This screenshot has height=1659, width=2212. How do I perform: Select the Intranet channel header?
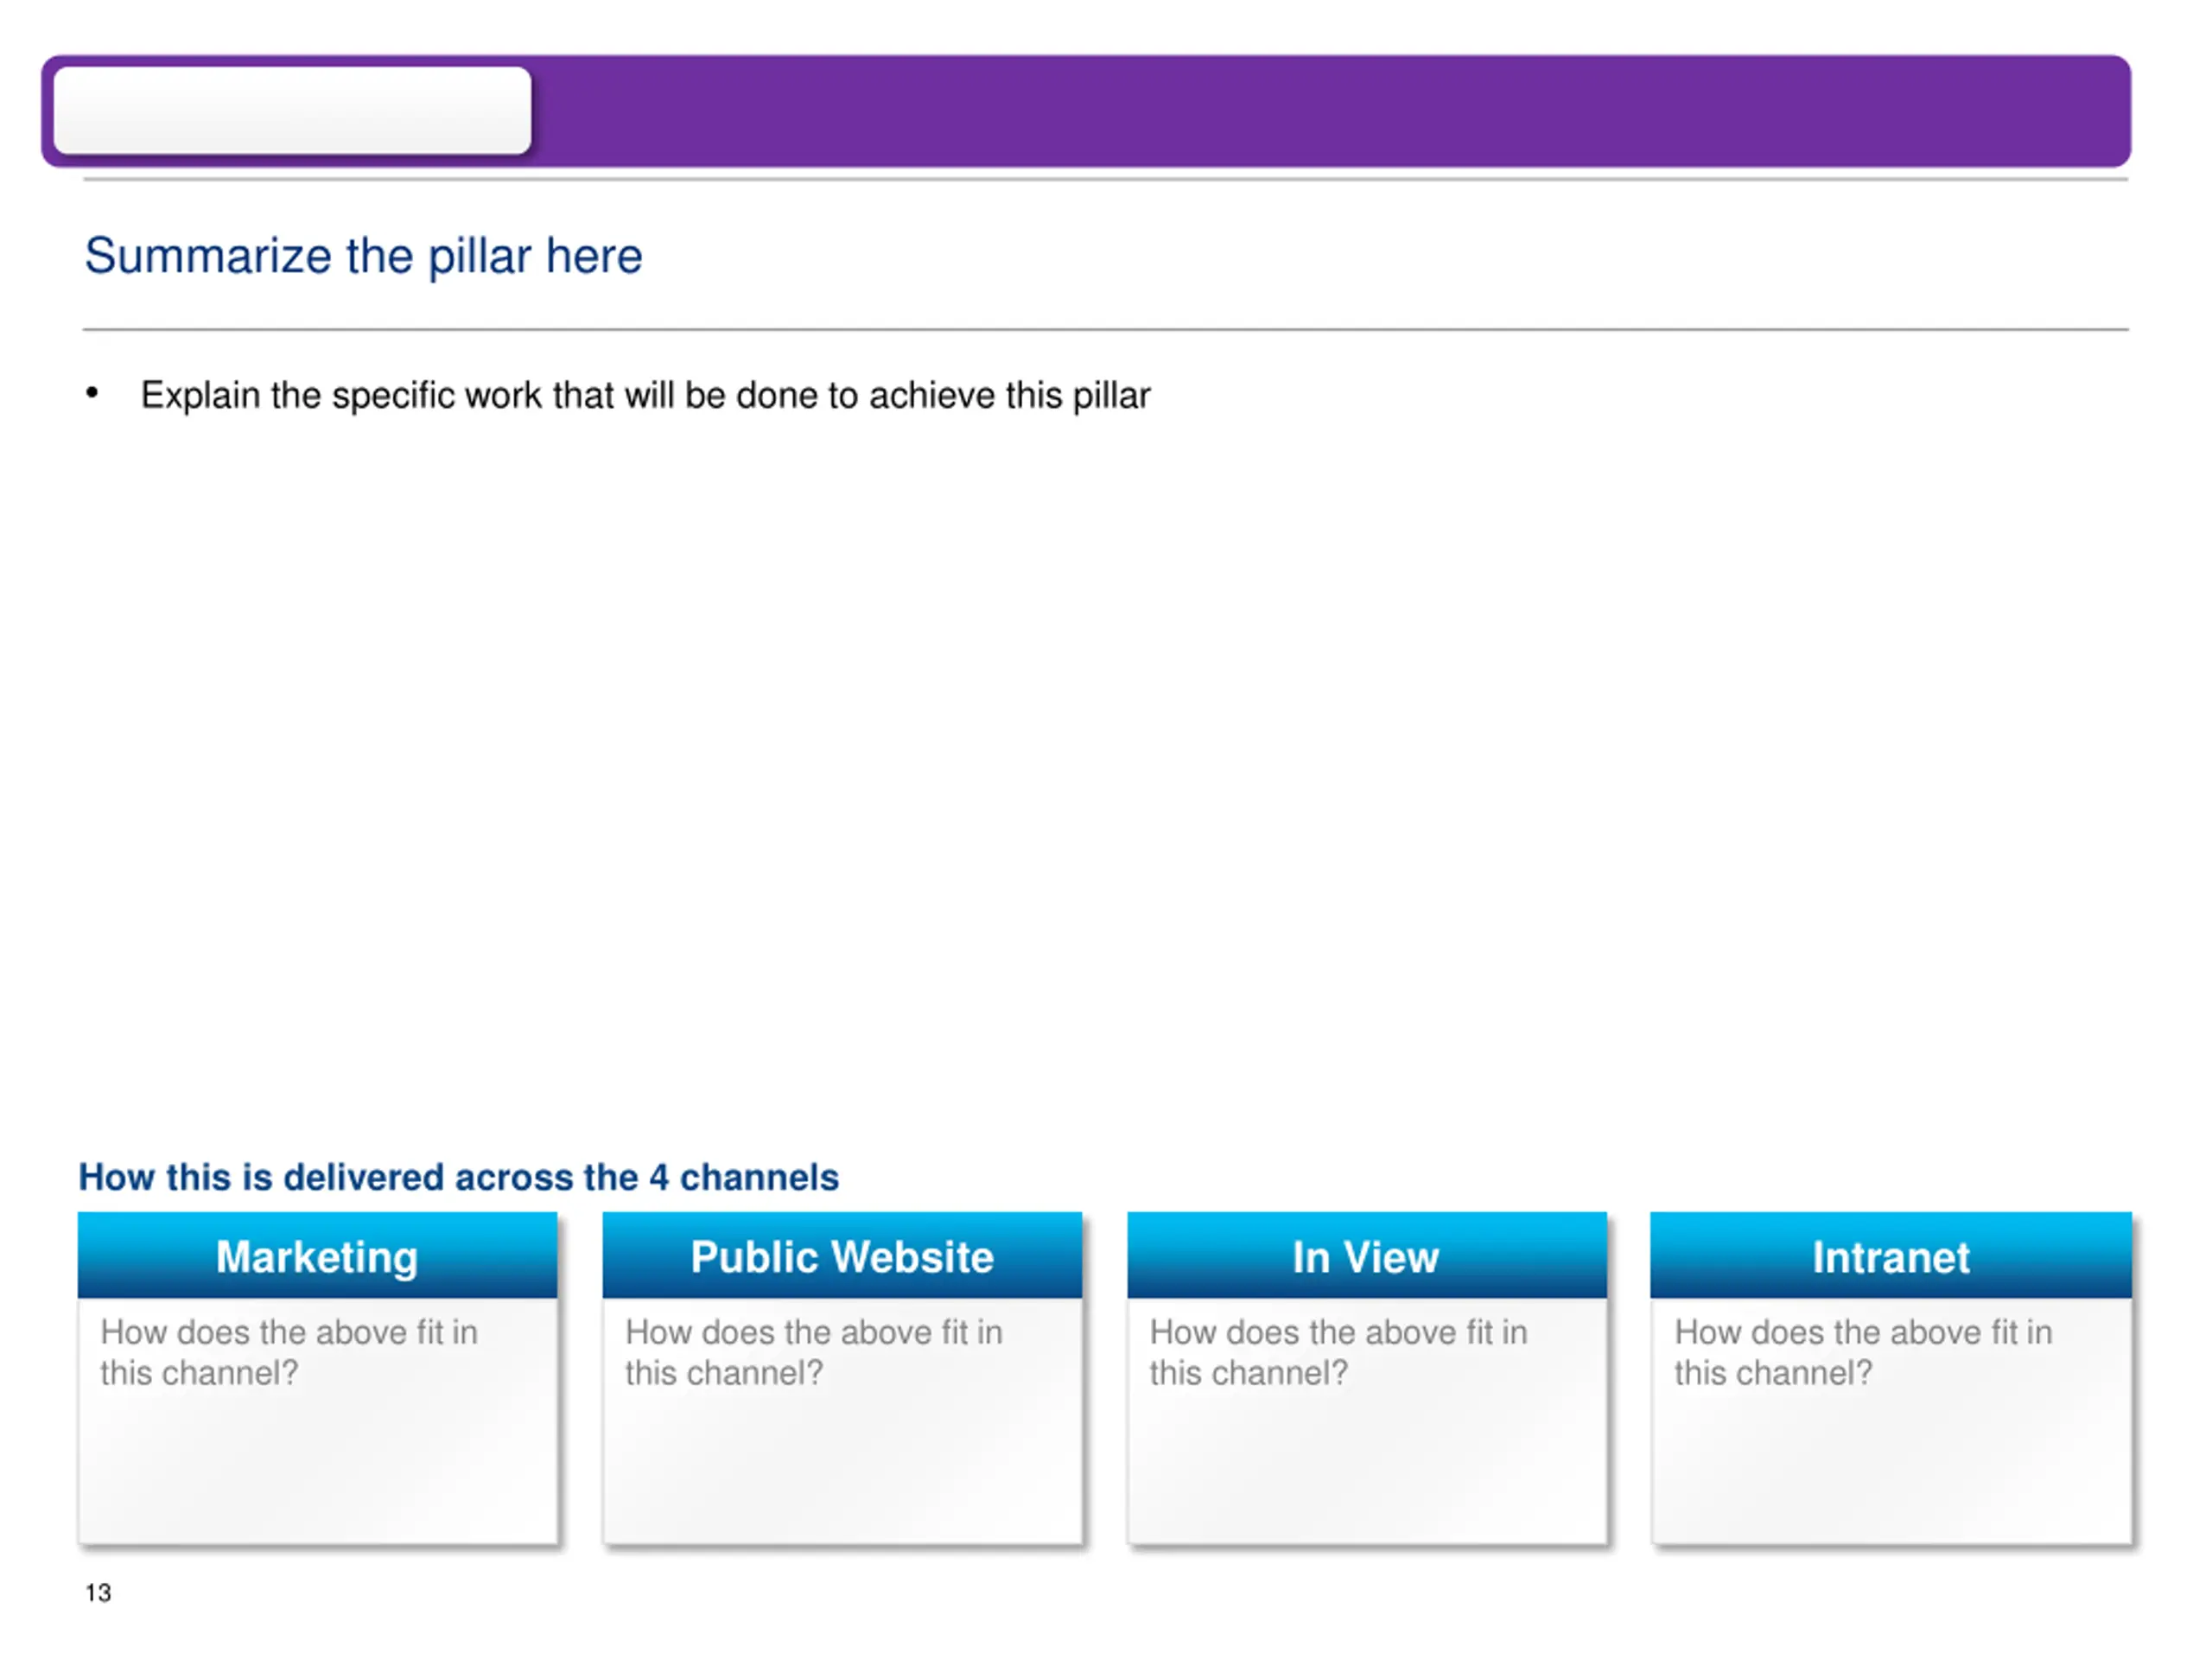click(x=1890, y=1255)
